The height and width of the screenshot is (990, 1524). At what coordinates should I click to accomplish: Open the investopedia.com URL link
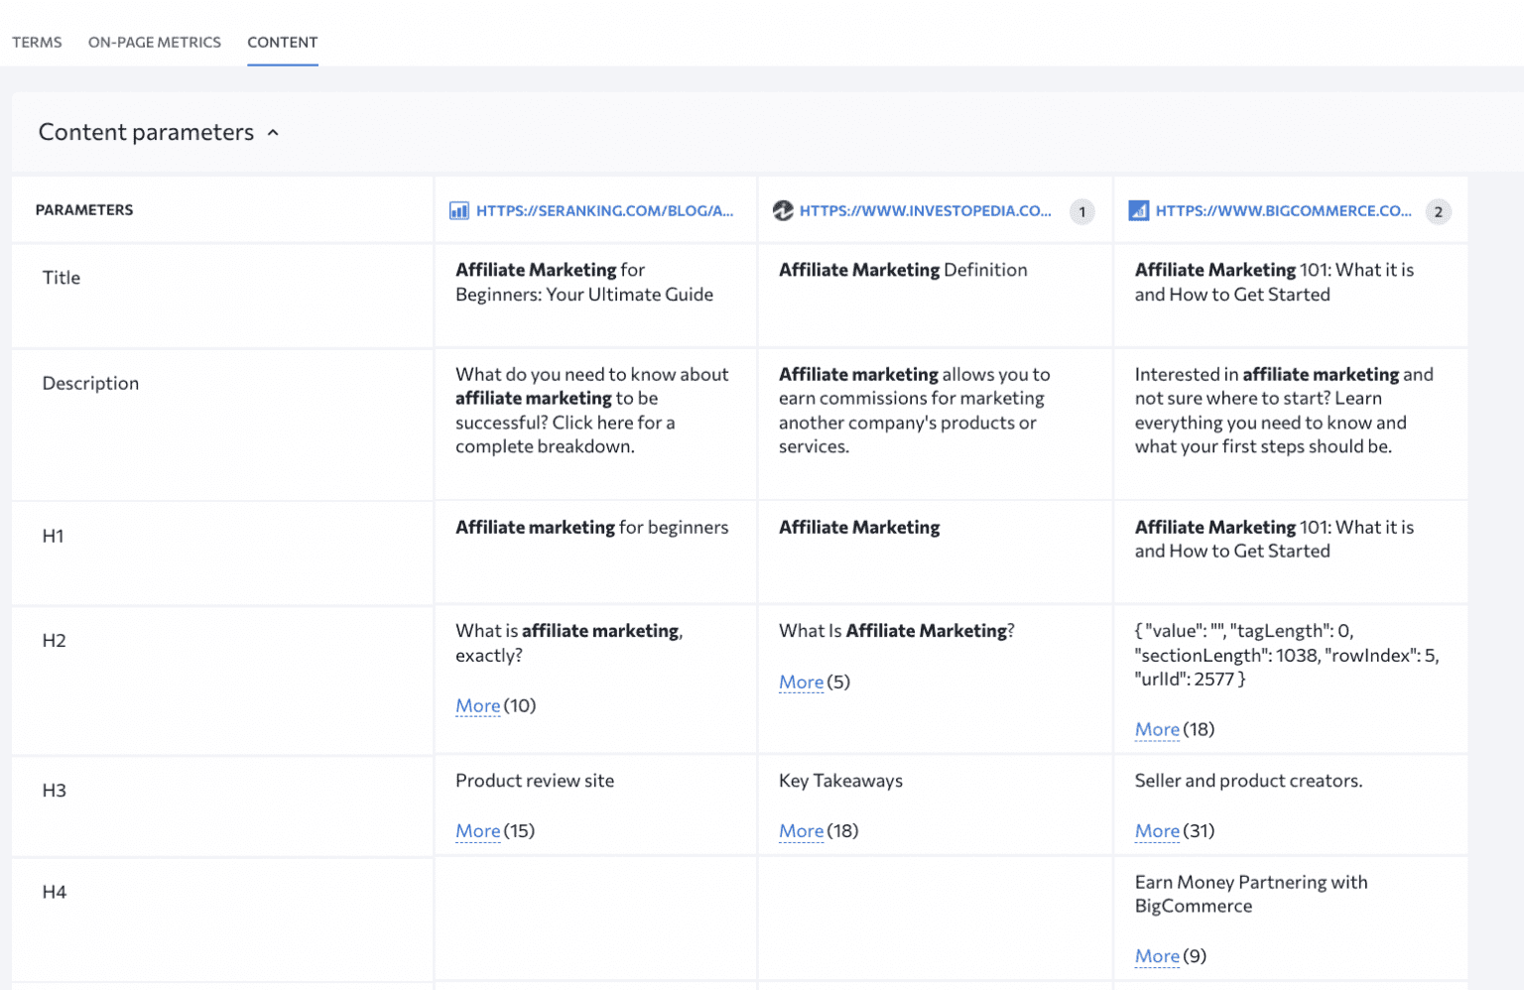click(x=926, y=210)
